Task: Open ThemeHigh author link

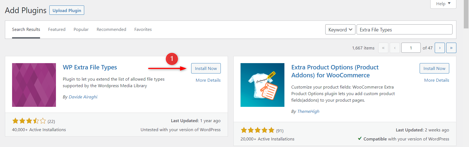Action: coord(308,111)
